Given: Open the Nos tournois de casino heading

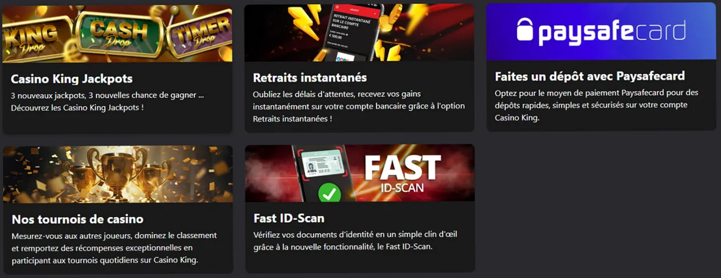Looking at the screenshot, I should click(x=78, y=219).
